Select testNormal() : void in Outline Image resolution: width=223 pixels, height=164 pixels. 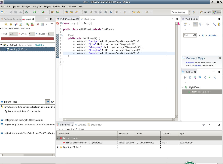[x=202, y=92]
